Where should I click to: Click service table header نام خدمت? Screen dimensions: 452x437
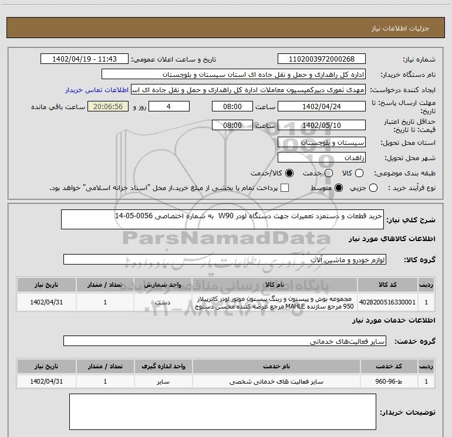[x=276, y=366]
